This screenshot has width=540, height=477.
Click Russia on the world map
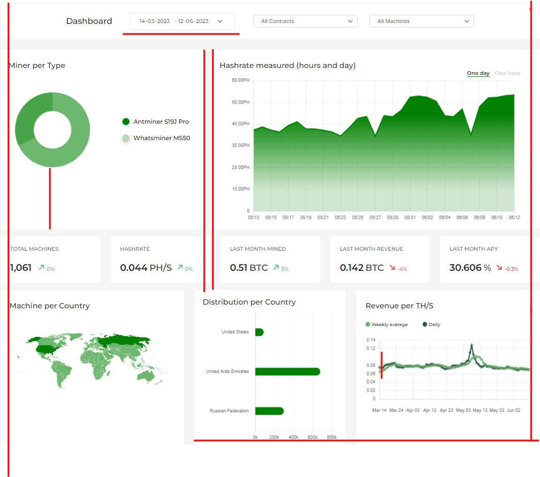124,341
